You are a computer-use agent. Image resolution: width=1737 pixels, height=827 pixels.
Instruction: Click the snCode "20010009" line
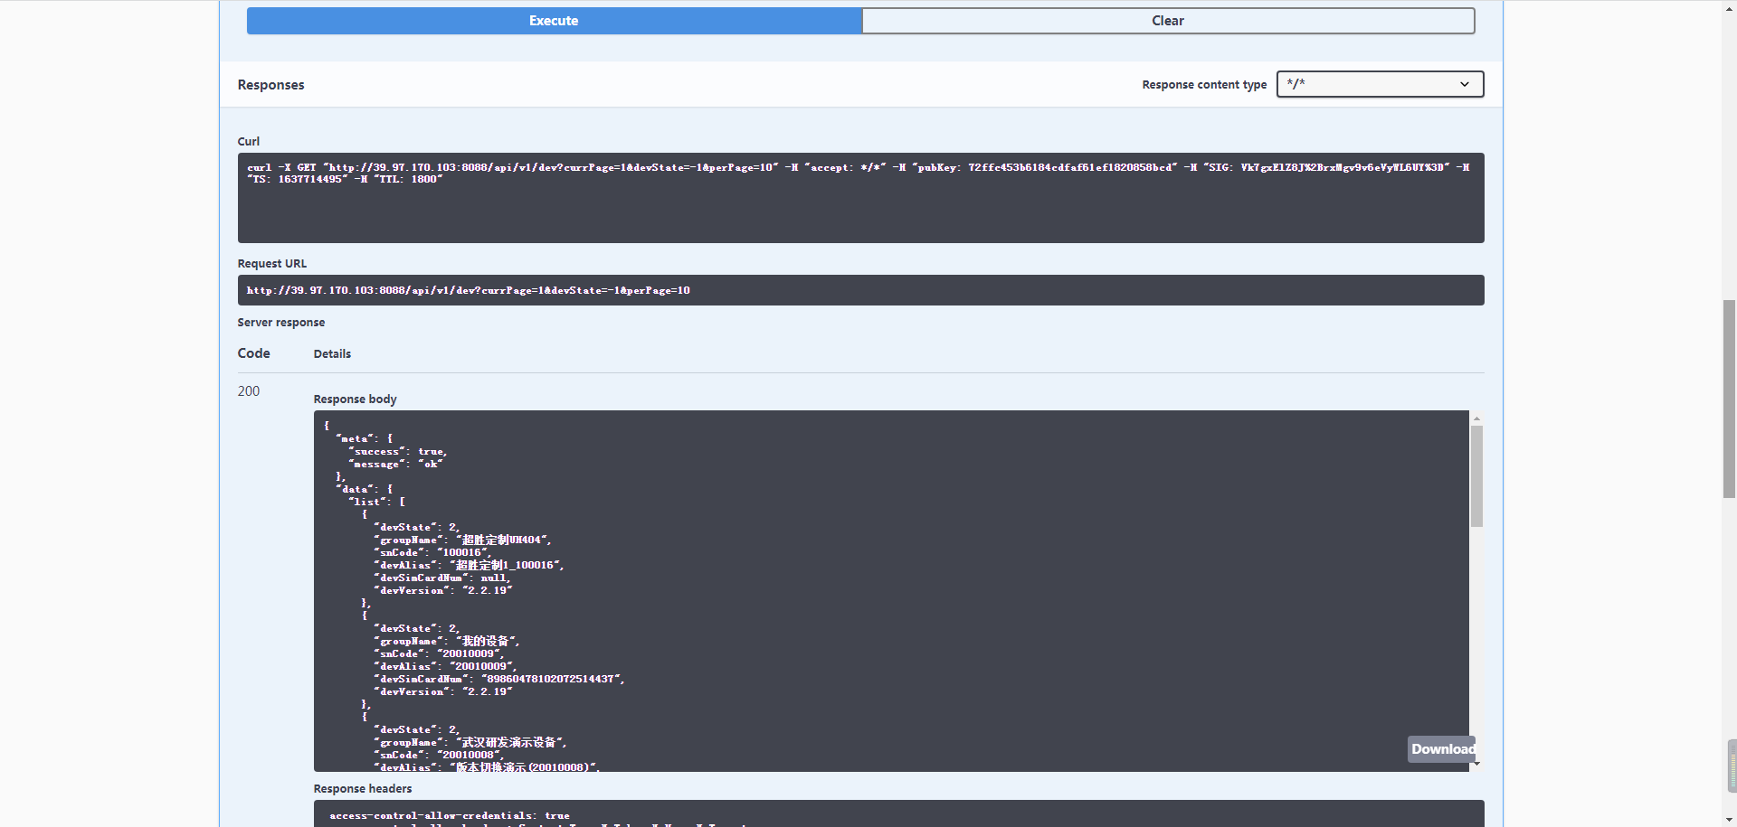(x=439, y=654)
